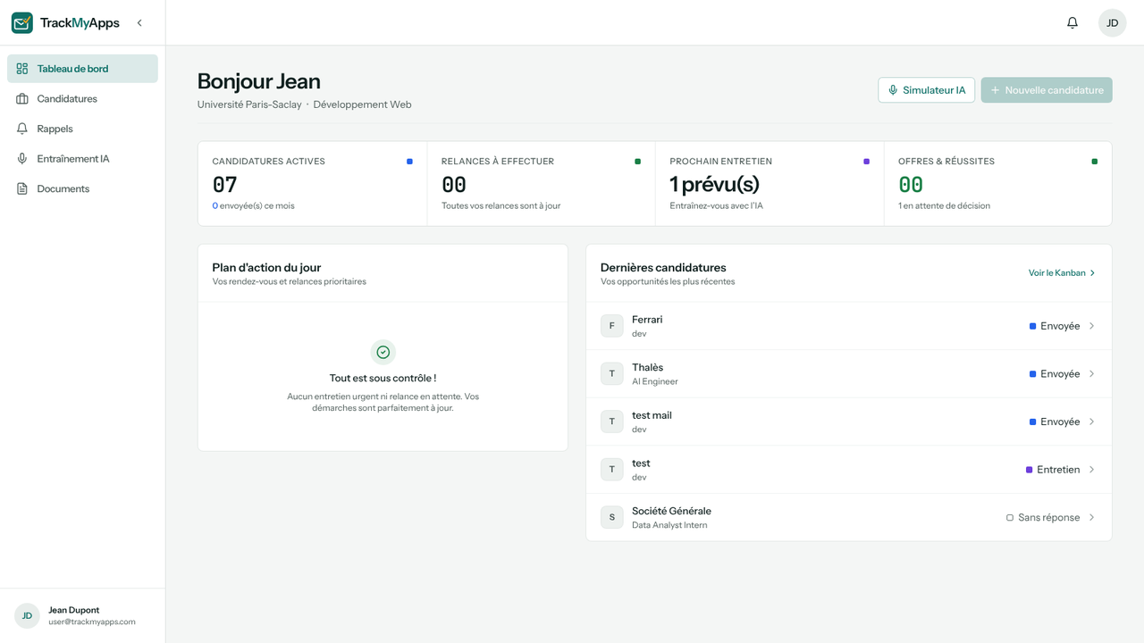Click the Nouvelle candidature button
This screenshot has height=643, width=1144.
1047,90
